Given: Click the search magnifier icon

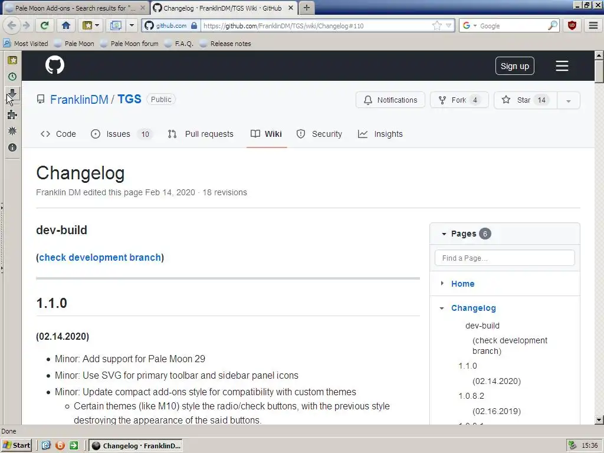Looking at the screenshot, I should click(552, 26).
